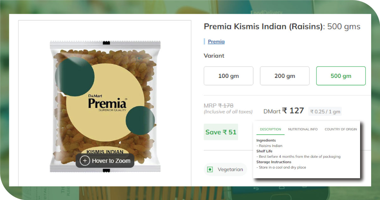Open the Premia brand link

click(216, 42)
